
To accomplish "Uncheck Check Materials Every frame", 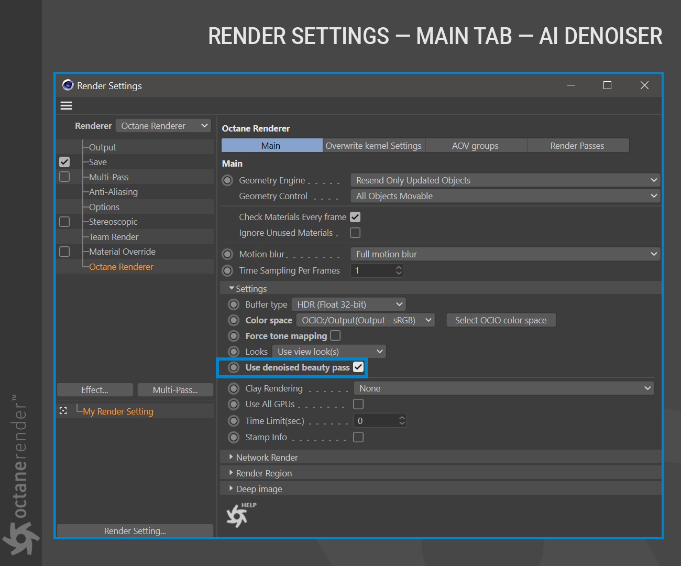I will tap(355, 217).
